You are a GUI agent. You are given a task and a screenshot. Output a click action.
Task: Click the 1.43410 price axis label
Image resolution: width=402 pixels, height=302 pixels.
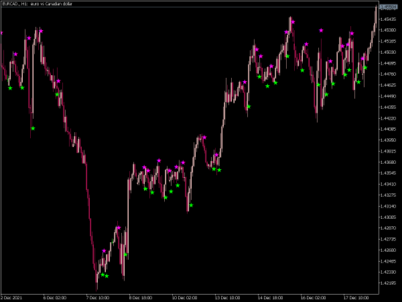[389, 184]
